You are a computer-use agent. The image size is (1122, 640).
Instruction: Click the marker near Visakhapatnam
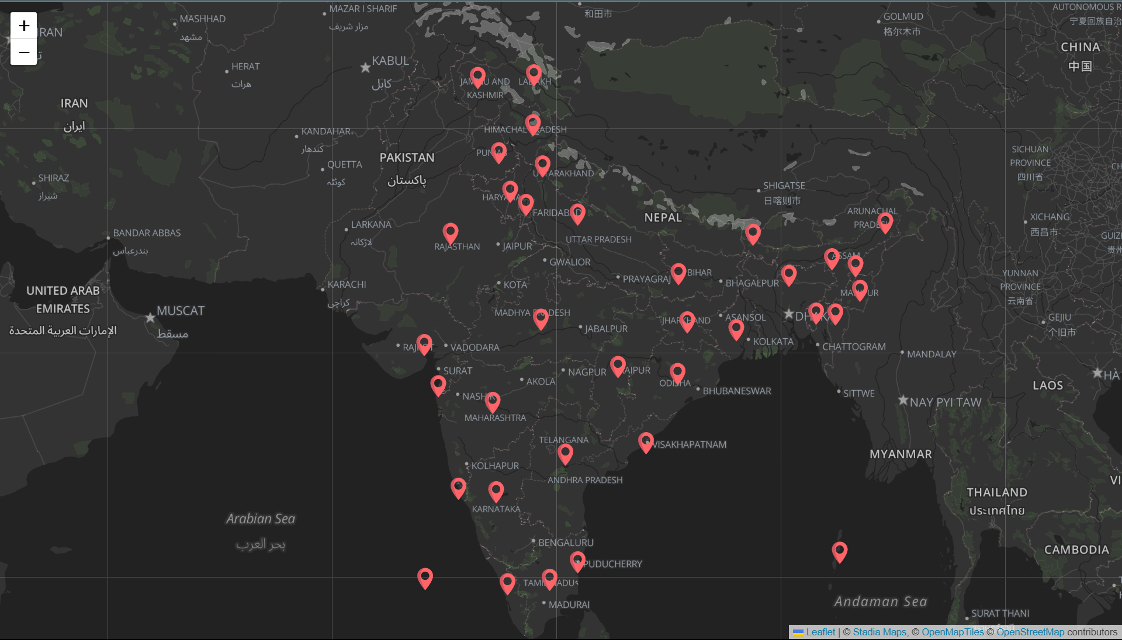pos(646,443)
